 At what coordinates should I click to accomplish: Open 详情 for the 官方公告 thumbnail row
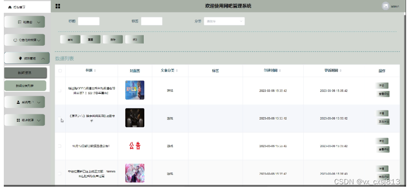(382, 86)
